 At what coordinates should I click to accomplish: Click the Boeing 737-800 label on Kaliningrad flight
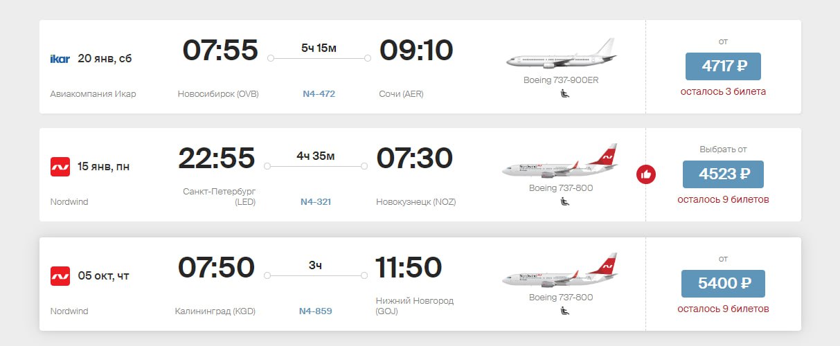561,298
